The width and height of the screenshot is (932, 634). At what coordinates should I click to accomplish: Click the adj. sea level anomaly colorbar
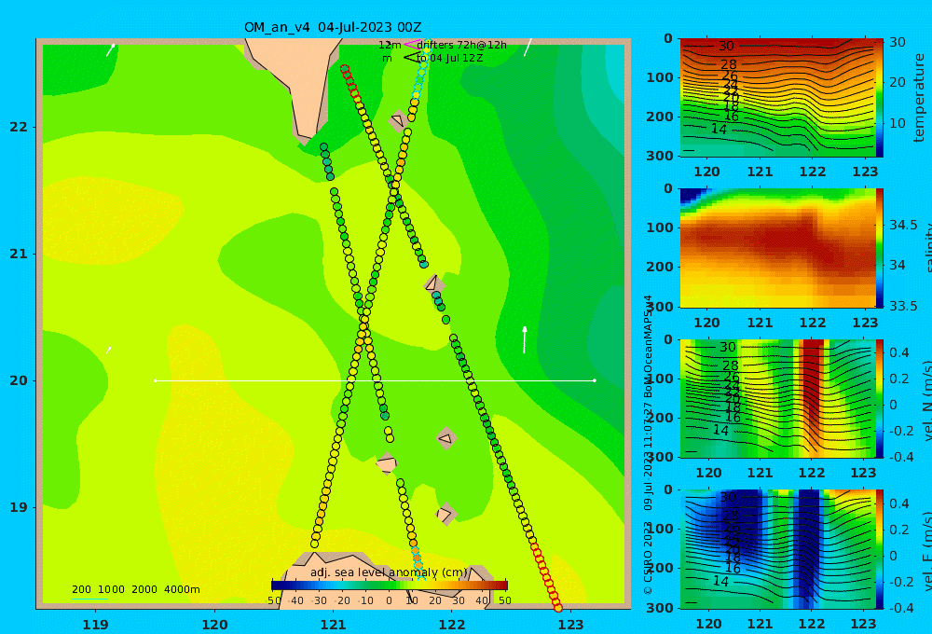point(390,586)
